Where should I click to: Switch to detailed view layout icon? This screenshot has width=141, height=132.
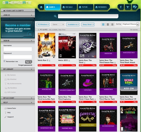click(x=112, y=25)
